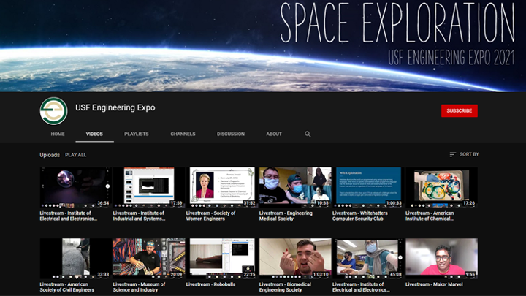Click title 'Livestream - Society of Women Engineers'
Image resolution: width=526 pixels, height=296 pixels.
click(x=210, y=216)
